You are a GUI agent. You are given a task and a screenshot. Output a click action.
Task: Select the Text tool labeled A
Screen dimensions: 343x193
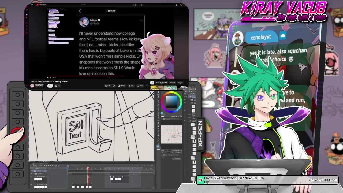(x=158, y=139)
